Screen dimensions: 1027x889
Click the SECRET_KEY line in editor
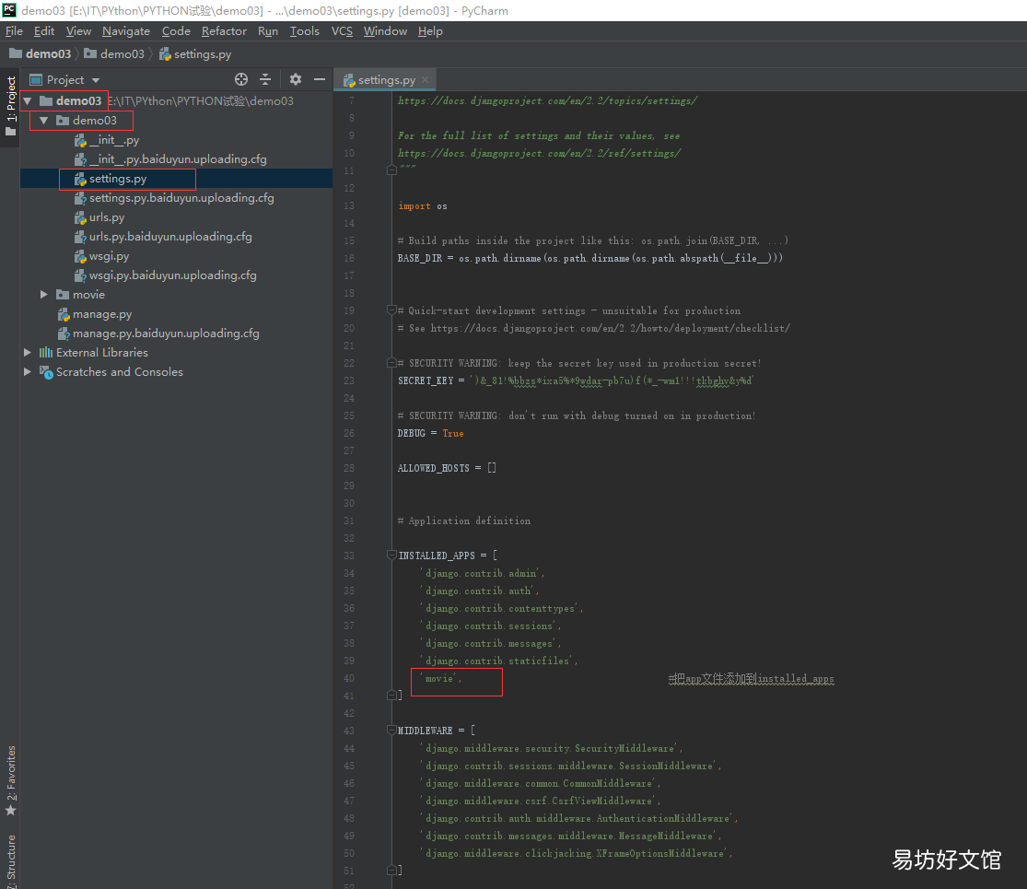pyautogui.click(x=576, y=380)
